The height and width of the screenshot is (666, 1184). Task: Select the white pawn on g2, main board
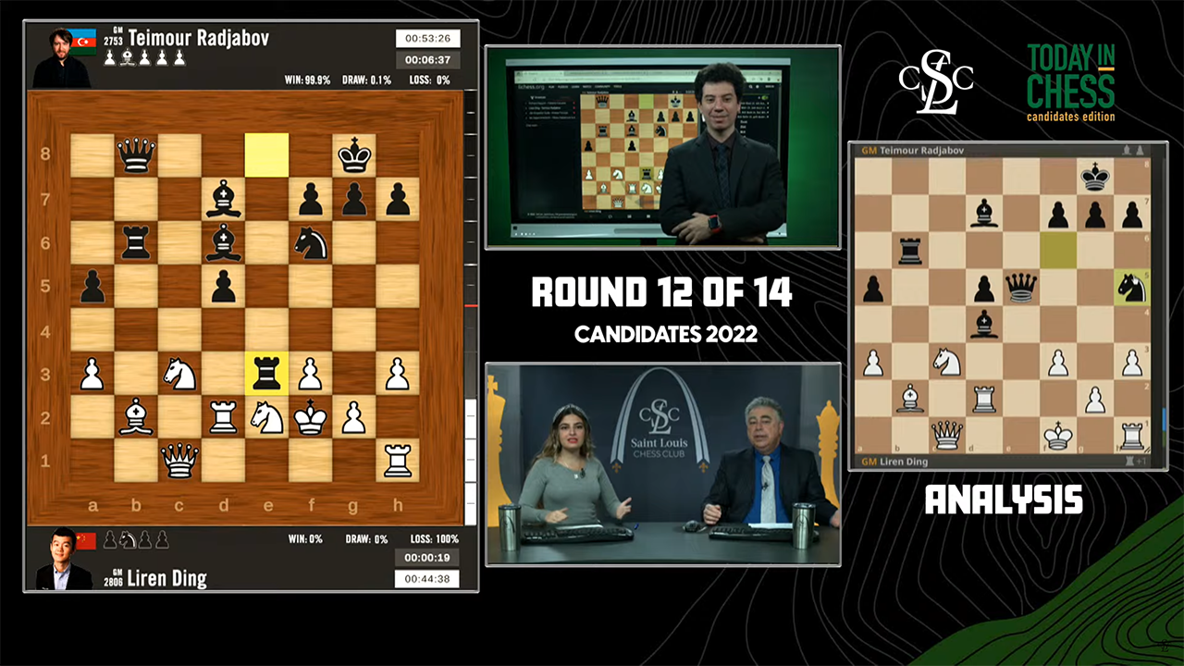353,416
